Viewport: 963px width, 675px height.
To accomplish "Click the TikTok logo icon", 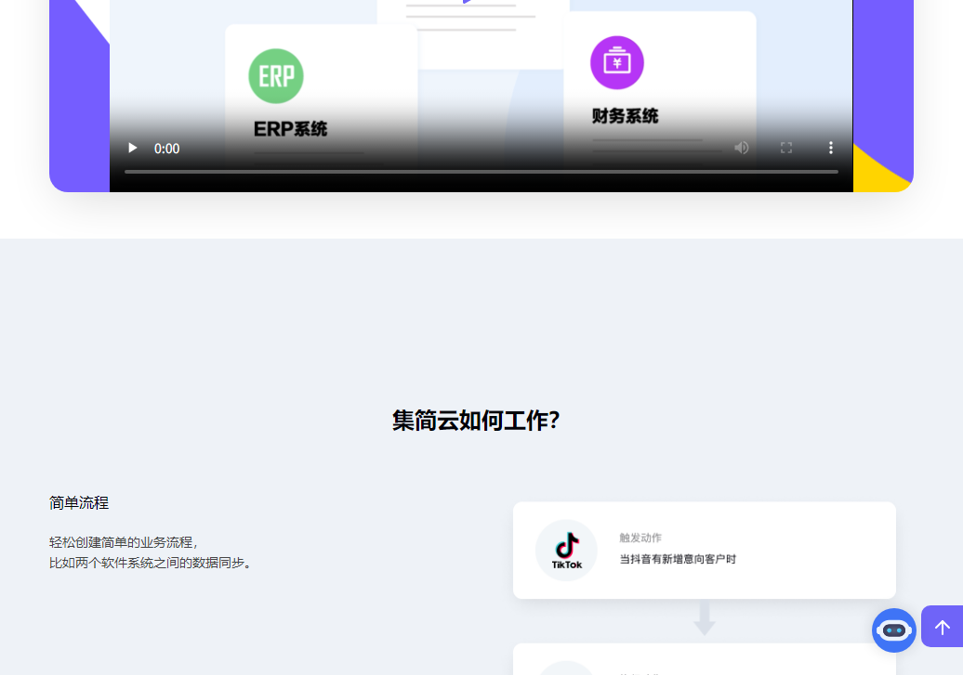I will 566,551.
